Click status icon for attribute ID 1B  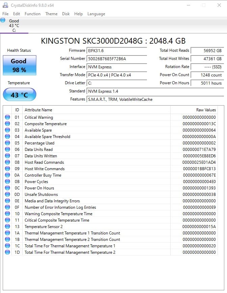point(7,239)
